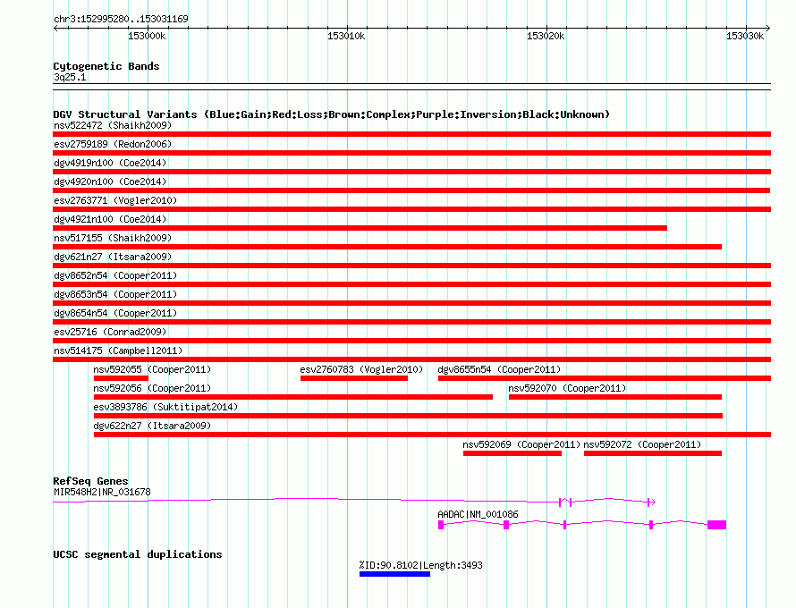The width and height of the screenshot is (796, 608).
Task: Click the first exon block of AADAC
Action: pyautogui.click(x=441, y=525)
